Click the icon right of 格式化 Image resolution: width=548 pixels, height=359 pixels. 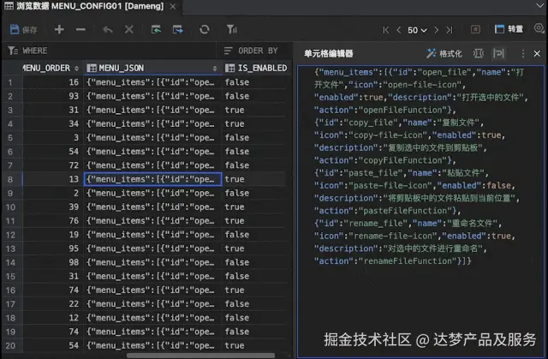[x=478, y=53]
